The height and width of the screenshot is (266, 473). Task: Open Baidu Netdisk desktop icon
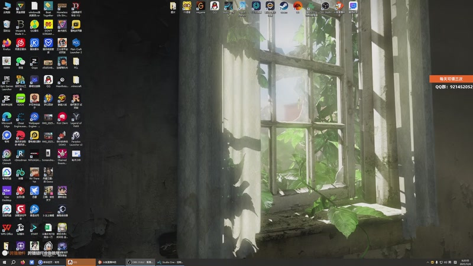[x=7, y=210]
